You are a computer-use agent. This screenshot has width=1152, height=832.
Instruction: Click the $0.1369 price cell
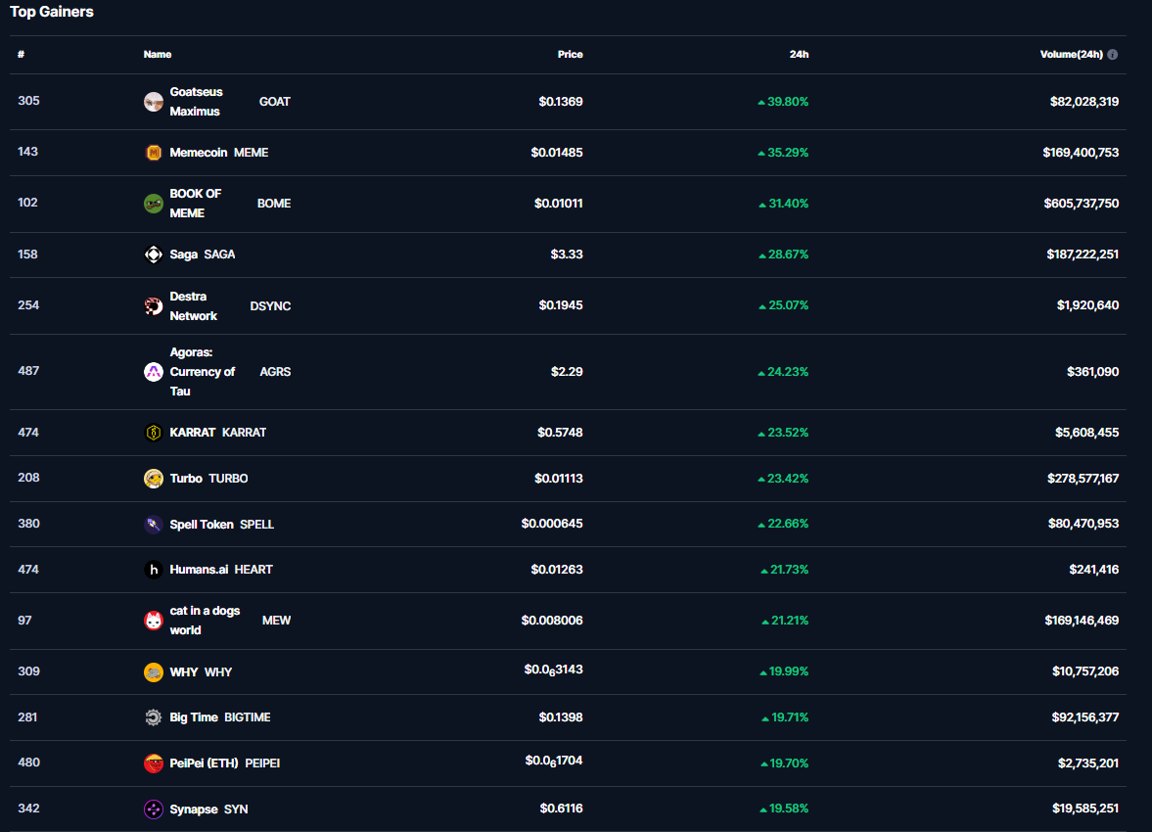[561, 102]
